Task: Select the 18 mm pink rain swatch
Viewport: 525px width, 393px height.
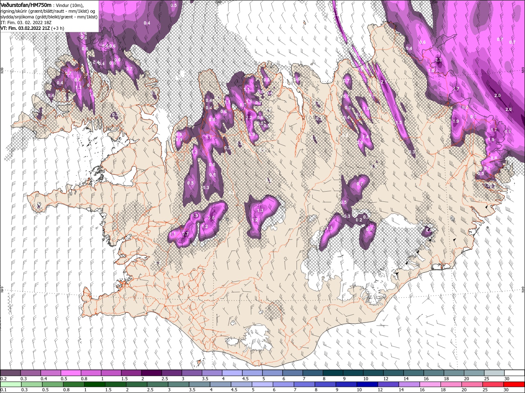Action: [x=452, y=384]
